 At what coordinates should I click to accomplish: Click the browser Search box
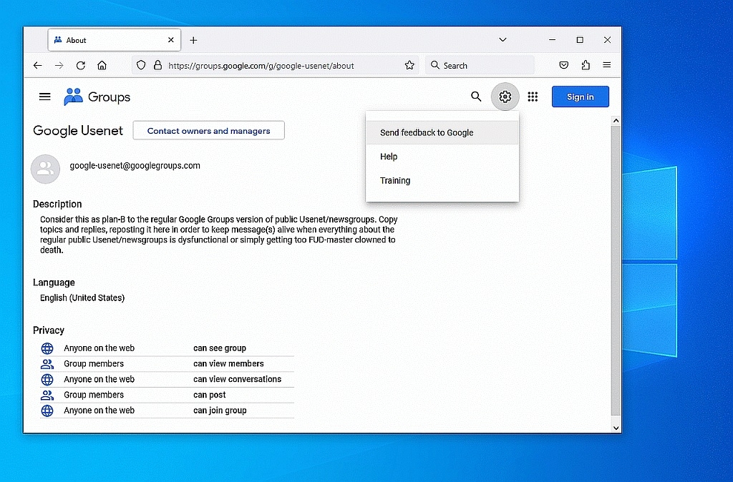(480, 65)
